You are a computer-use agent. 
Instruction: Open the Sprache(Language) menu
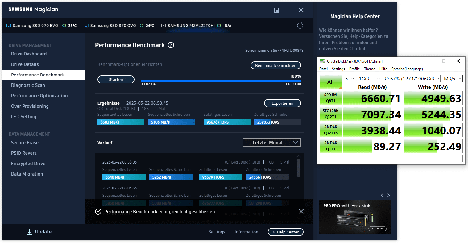[407, 69]
